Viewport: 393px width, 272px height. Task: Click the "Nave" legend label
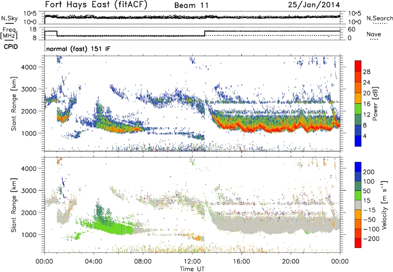373,34
